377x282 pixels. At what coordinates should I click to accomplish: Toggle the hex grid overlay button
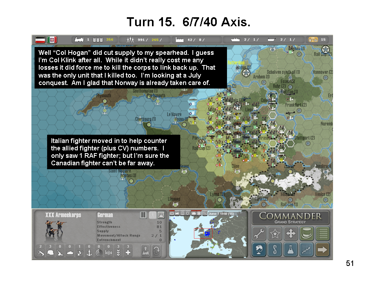(x=143, y=215)
